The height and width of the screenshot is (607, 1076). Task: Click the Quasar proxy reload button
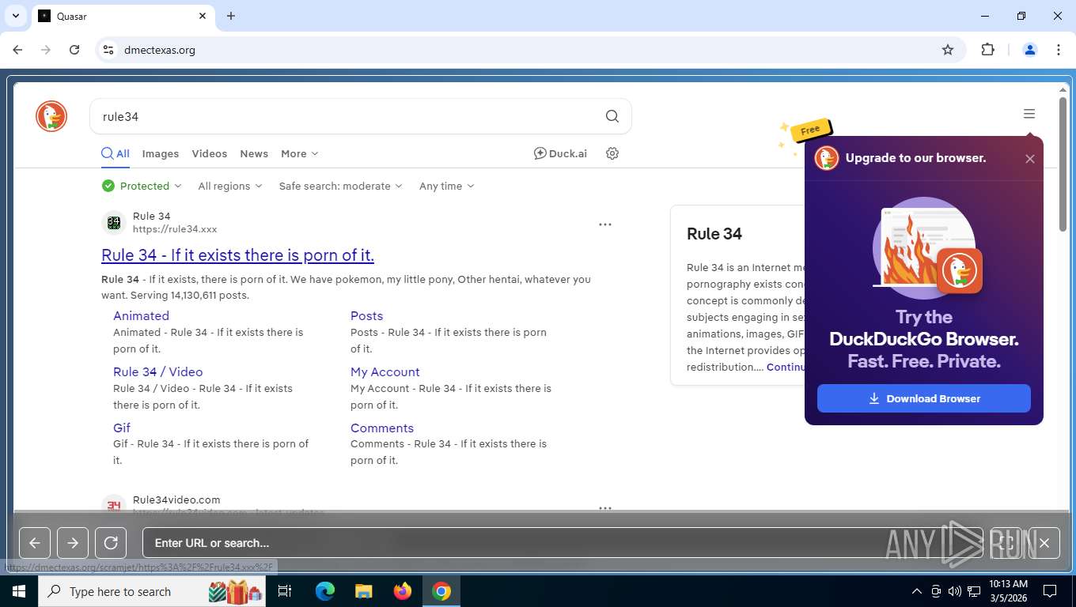(x=111, y=543)
